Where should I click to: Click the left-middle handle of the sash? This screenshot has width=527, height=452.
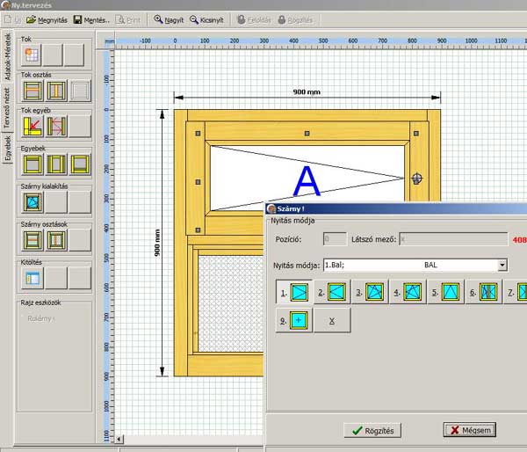tap(198, 182)
